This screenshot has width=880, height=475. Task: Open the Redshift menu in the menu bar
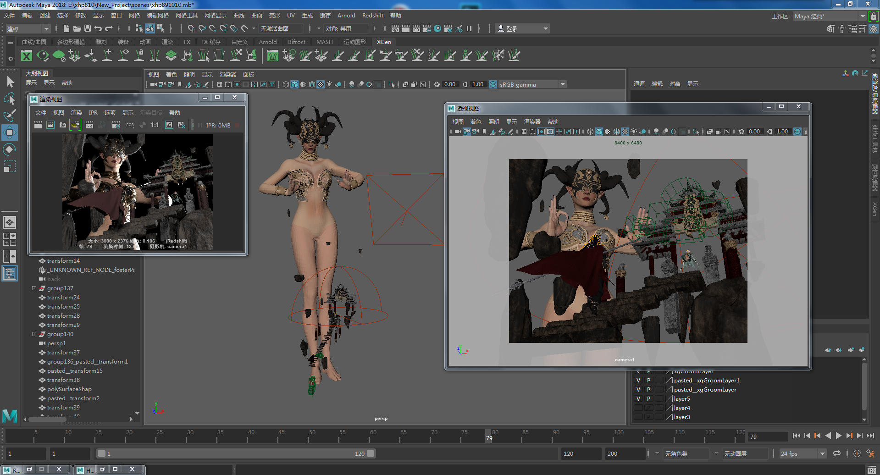[x=372, y=16]
